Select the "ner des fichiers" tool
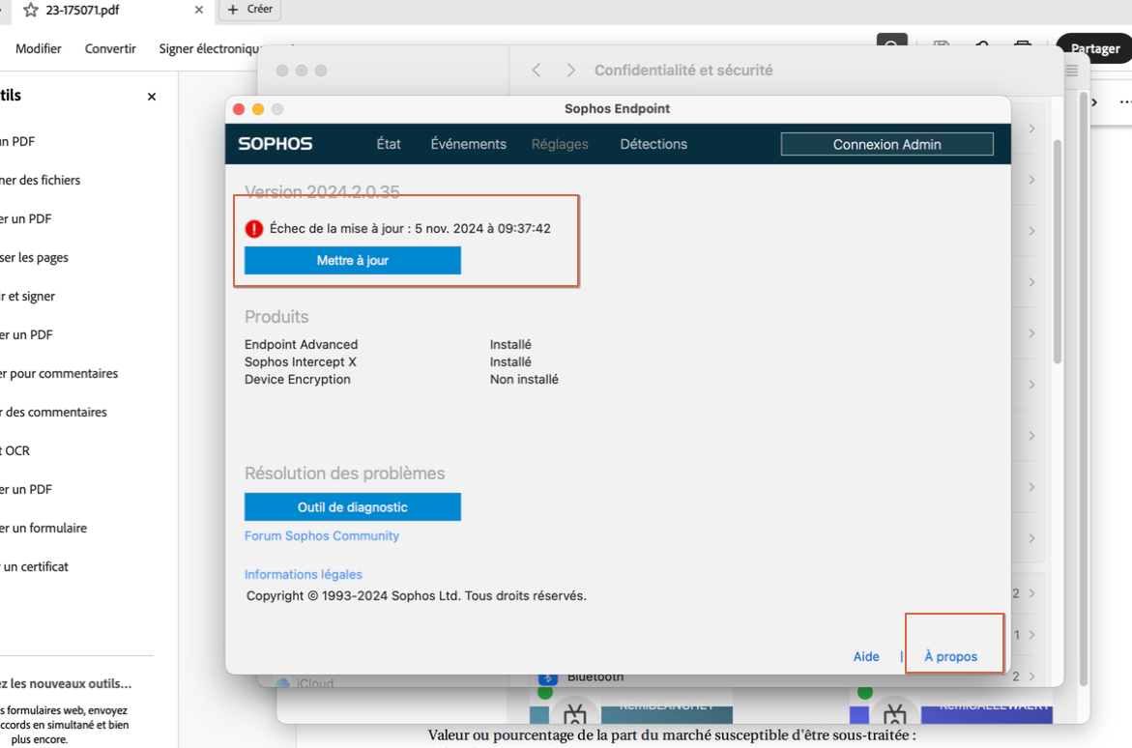The height and width of the screenshot is (748, 1132). click(x=41, y=180)
